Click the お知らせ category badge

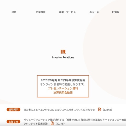coord(13,122)
